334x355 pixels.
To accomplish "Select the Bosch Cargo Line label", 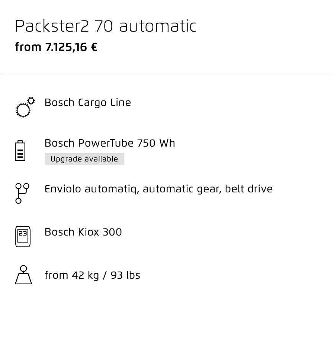I will [x=88, y=103].
